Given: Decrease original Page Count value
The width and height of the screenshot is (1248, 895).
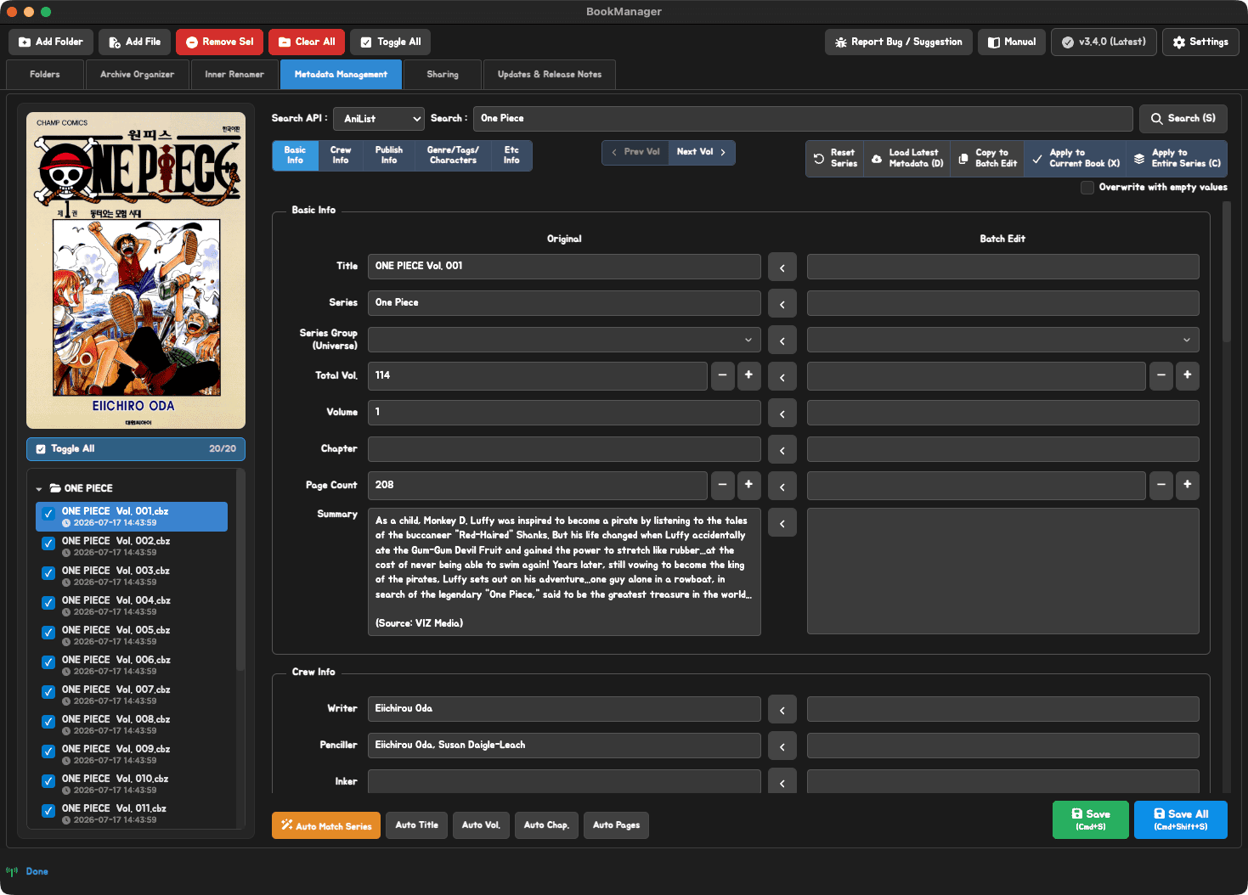Looking at the screenshot, I should coord(723,485).
